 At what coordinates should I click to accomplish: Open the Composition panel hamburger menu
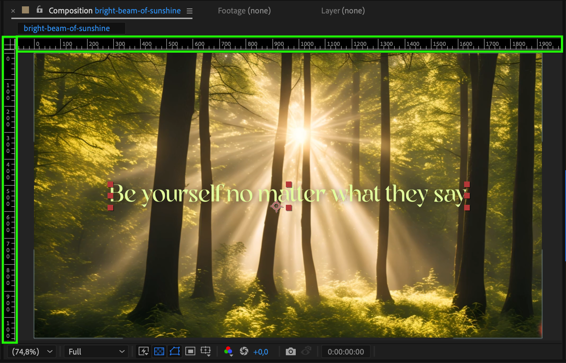click(190, 11)
